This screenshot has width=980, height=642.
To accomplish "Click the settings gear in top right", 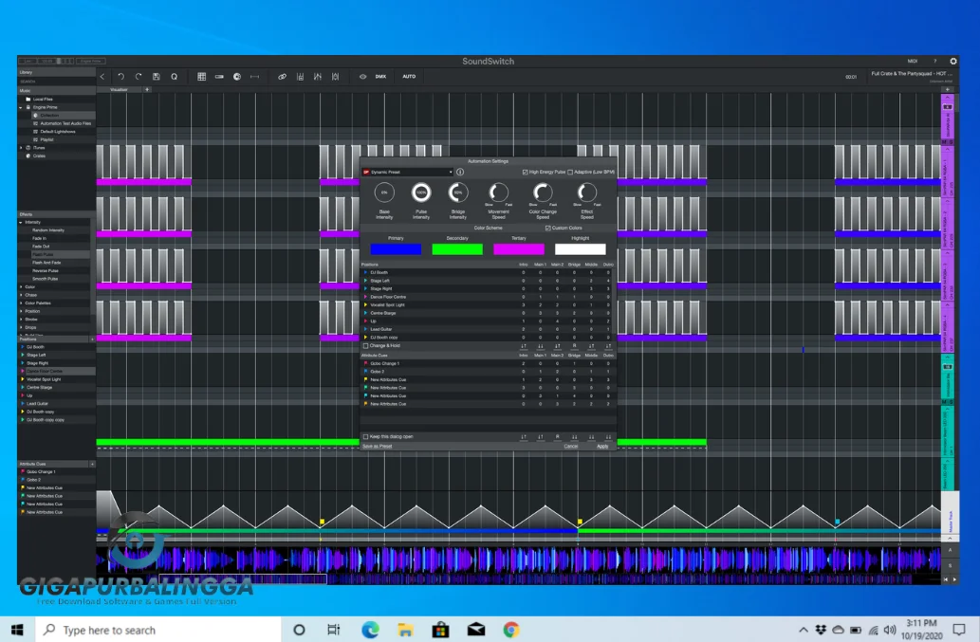I will [952, 62].
